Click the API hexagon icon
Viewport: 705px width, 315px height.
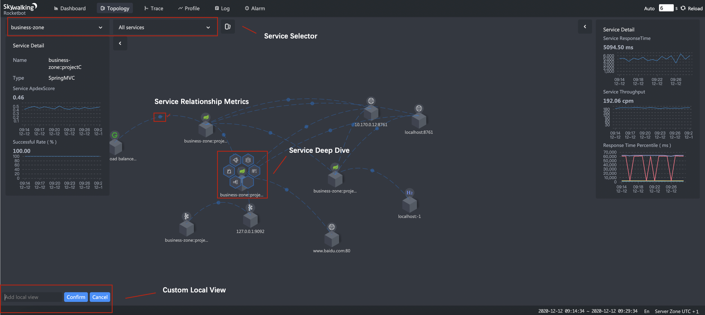[254, 171]
